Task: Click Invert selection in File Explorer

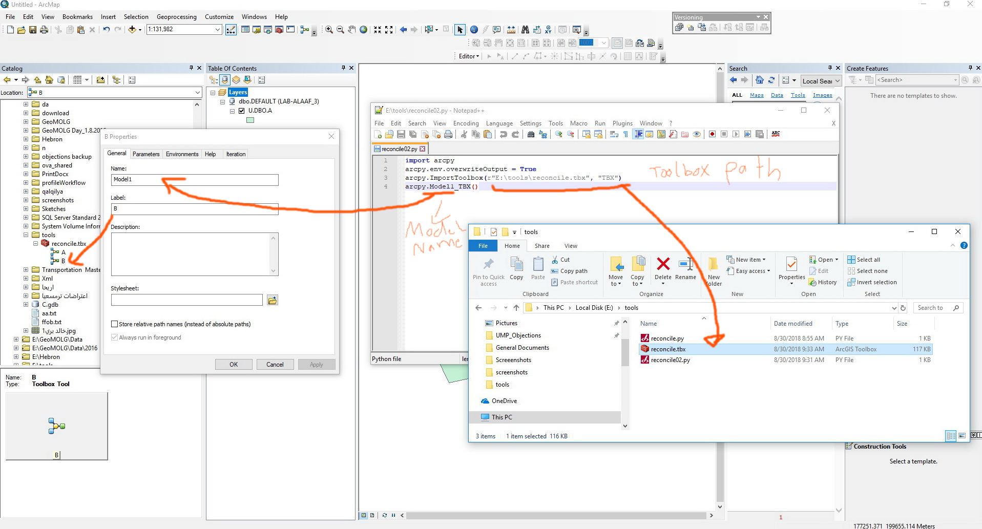Action: [x=872, y=282]
